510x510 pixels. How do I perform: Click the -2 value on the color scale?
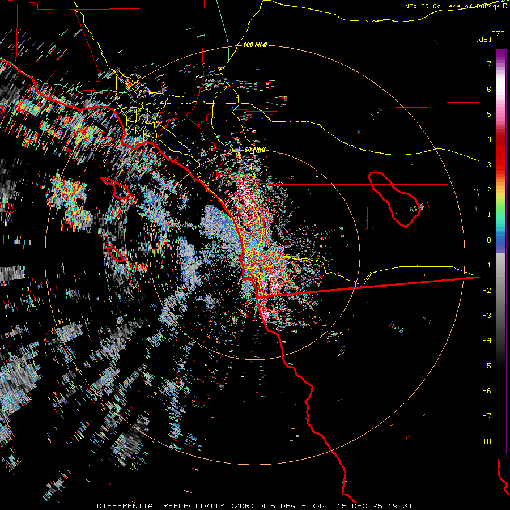[x=487, y=291]
